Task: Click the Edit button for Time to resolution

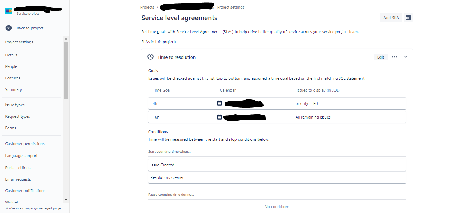Action: (380, 57)
